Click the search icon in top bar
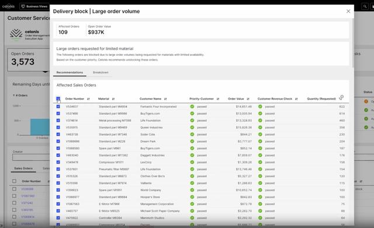 (365, 6)
